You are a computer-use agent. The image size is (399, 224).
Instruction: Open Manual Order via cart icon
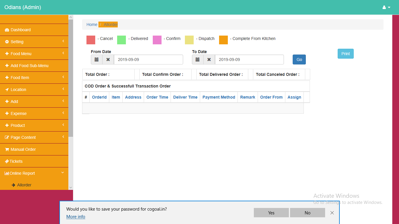point(7,149)
